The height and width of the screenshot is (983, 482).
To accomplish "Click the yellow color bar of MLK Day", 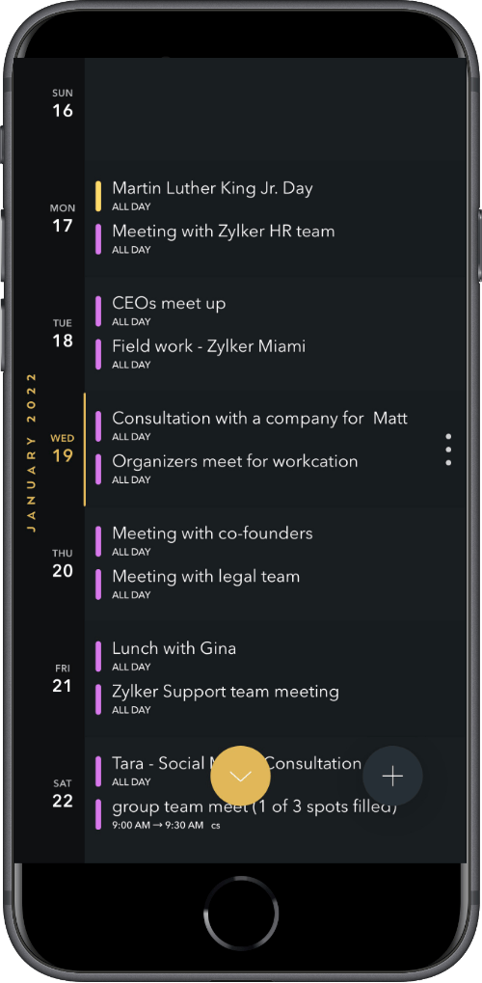I will [x=98, y=196].
